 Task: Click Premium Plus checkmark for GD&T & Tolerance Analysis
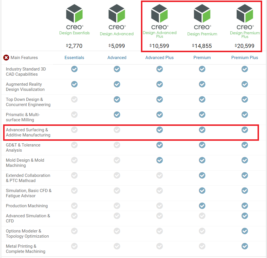click(x=245, y=145)
